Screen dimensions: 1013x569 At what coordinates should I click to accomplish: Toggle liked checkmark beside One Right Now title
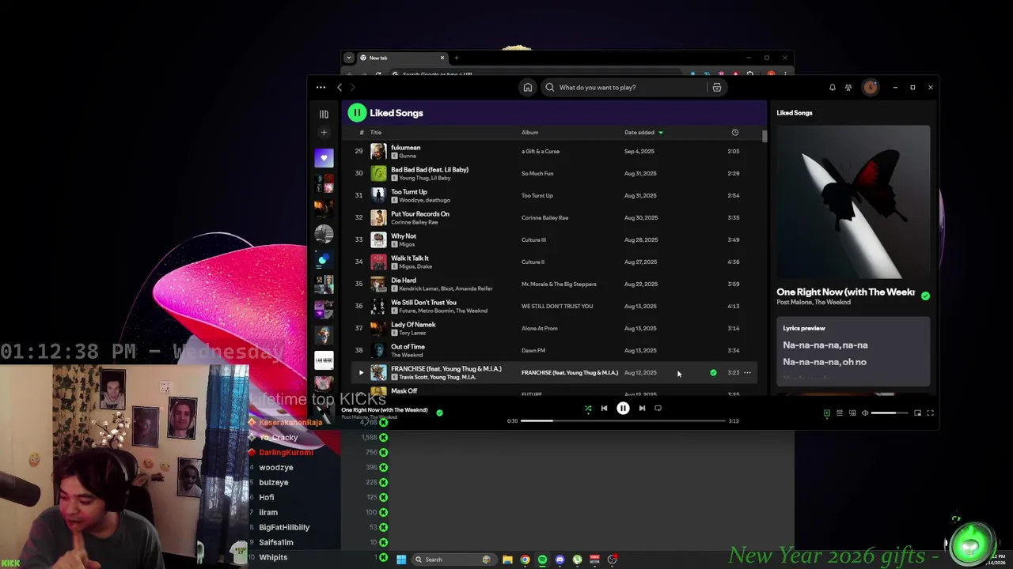coord(925,296)
